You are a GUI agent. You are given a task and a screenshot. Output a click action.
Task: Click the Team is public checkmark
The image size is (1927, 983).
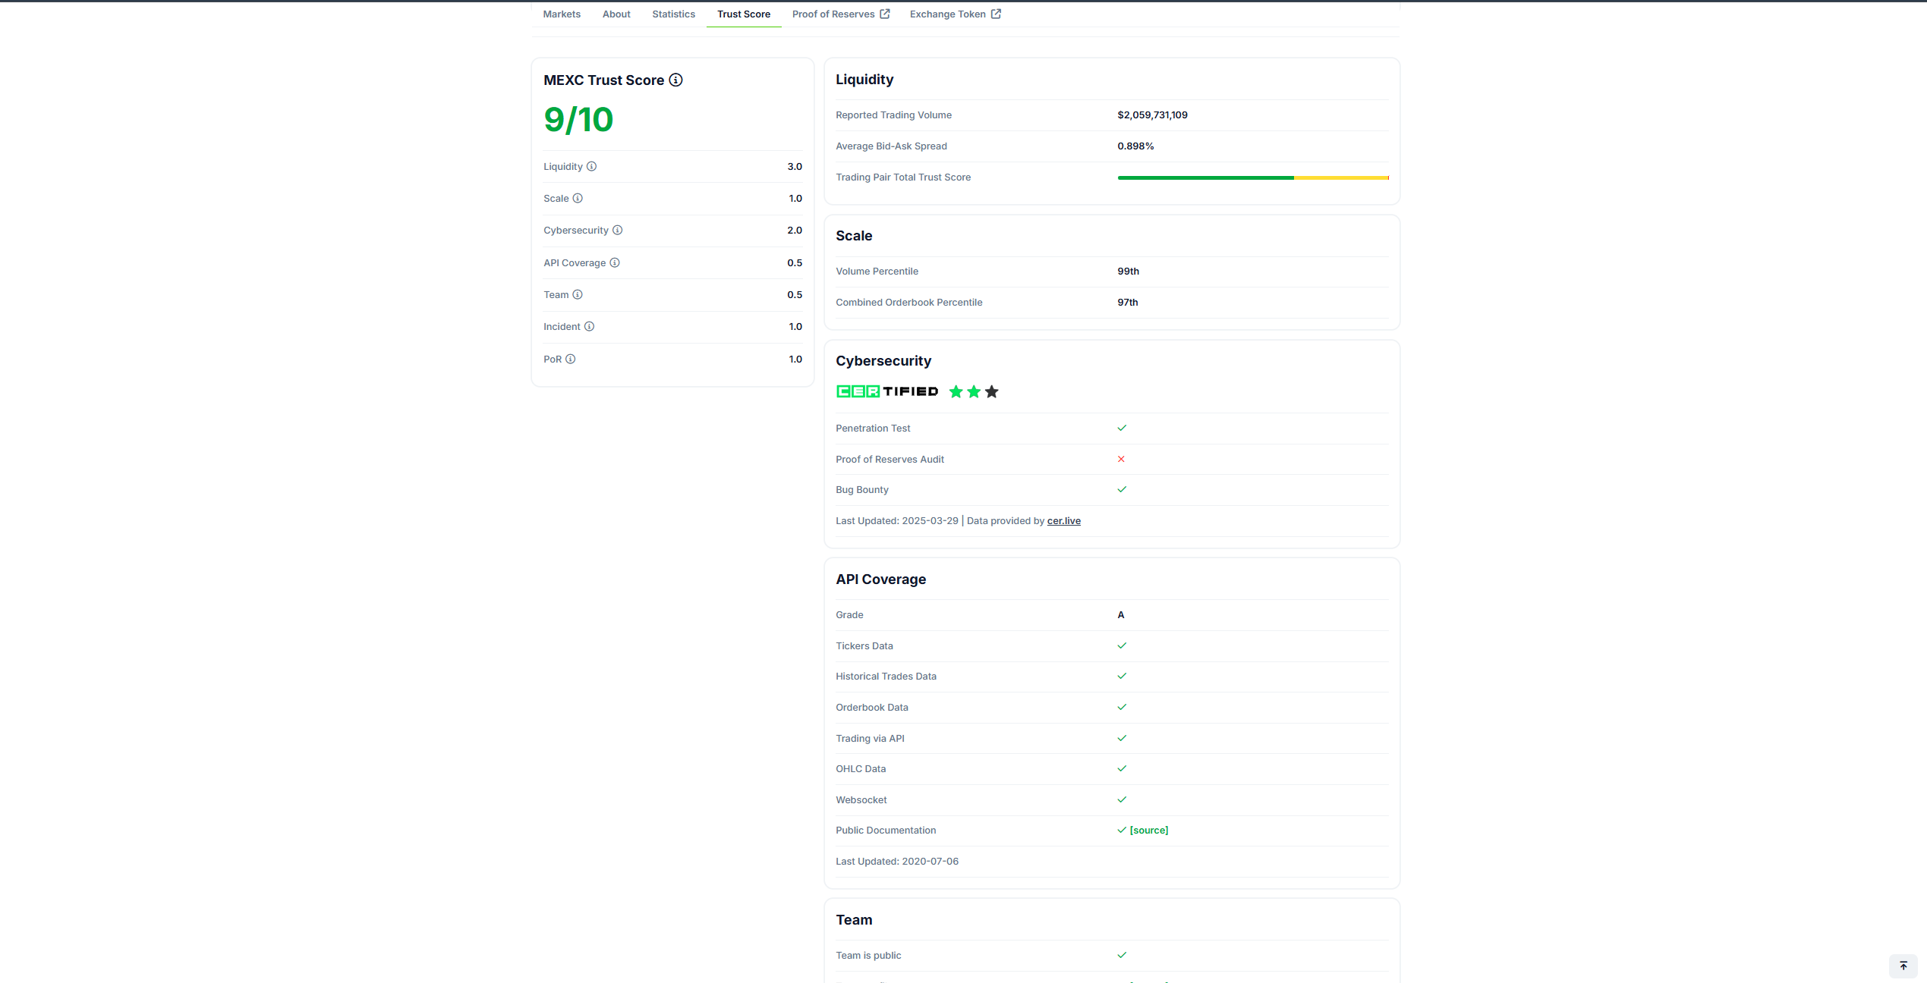(1122, 955)
